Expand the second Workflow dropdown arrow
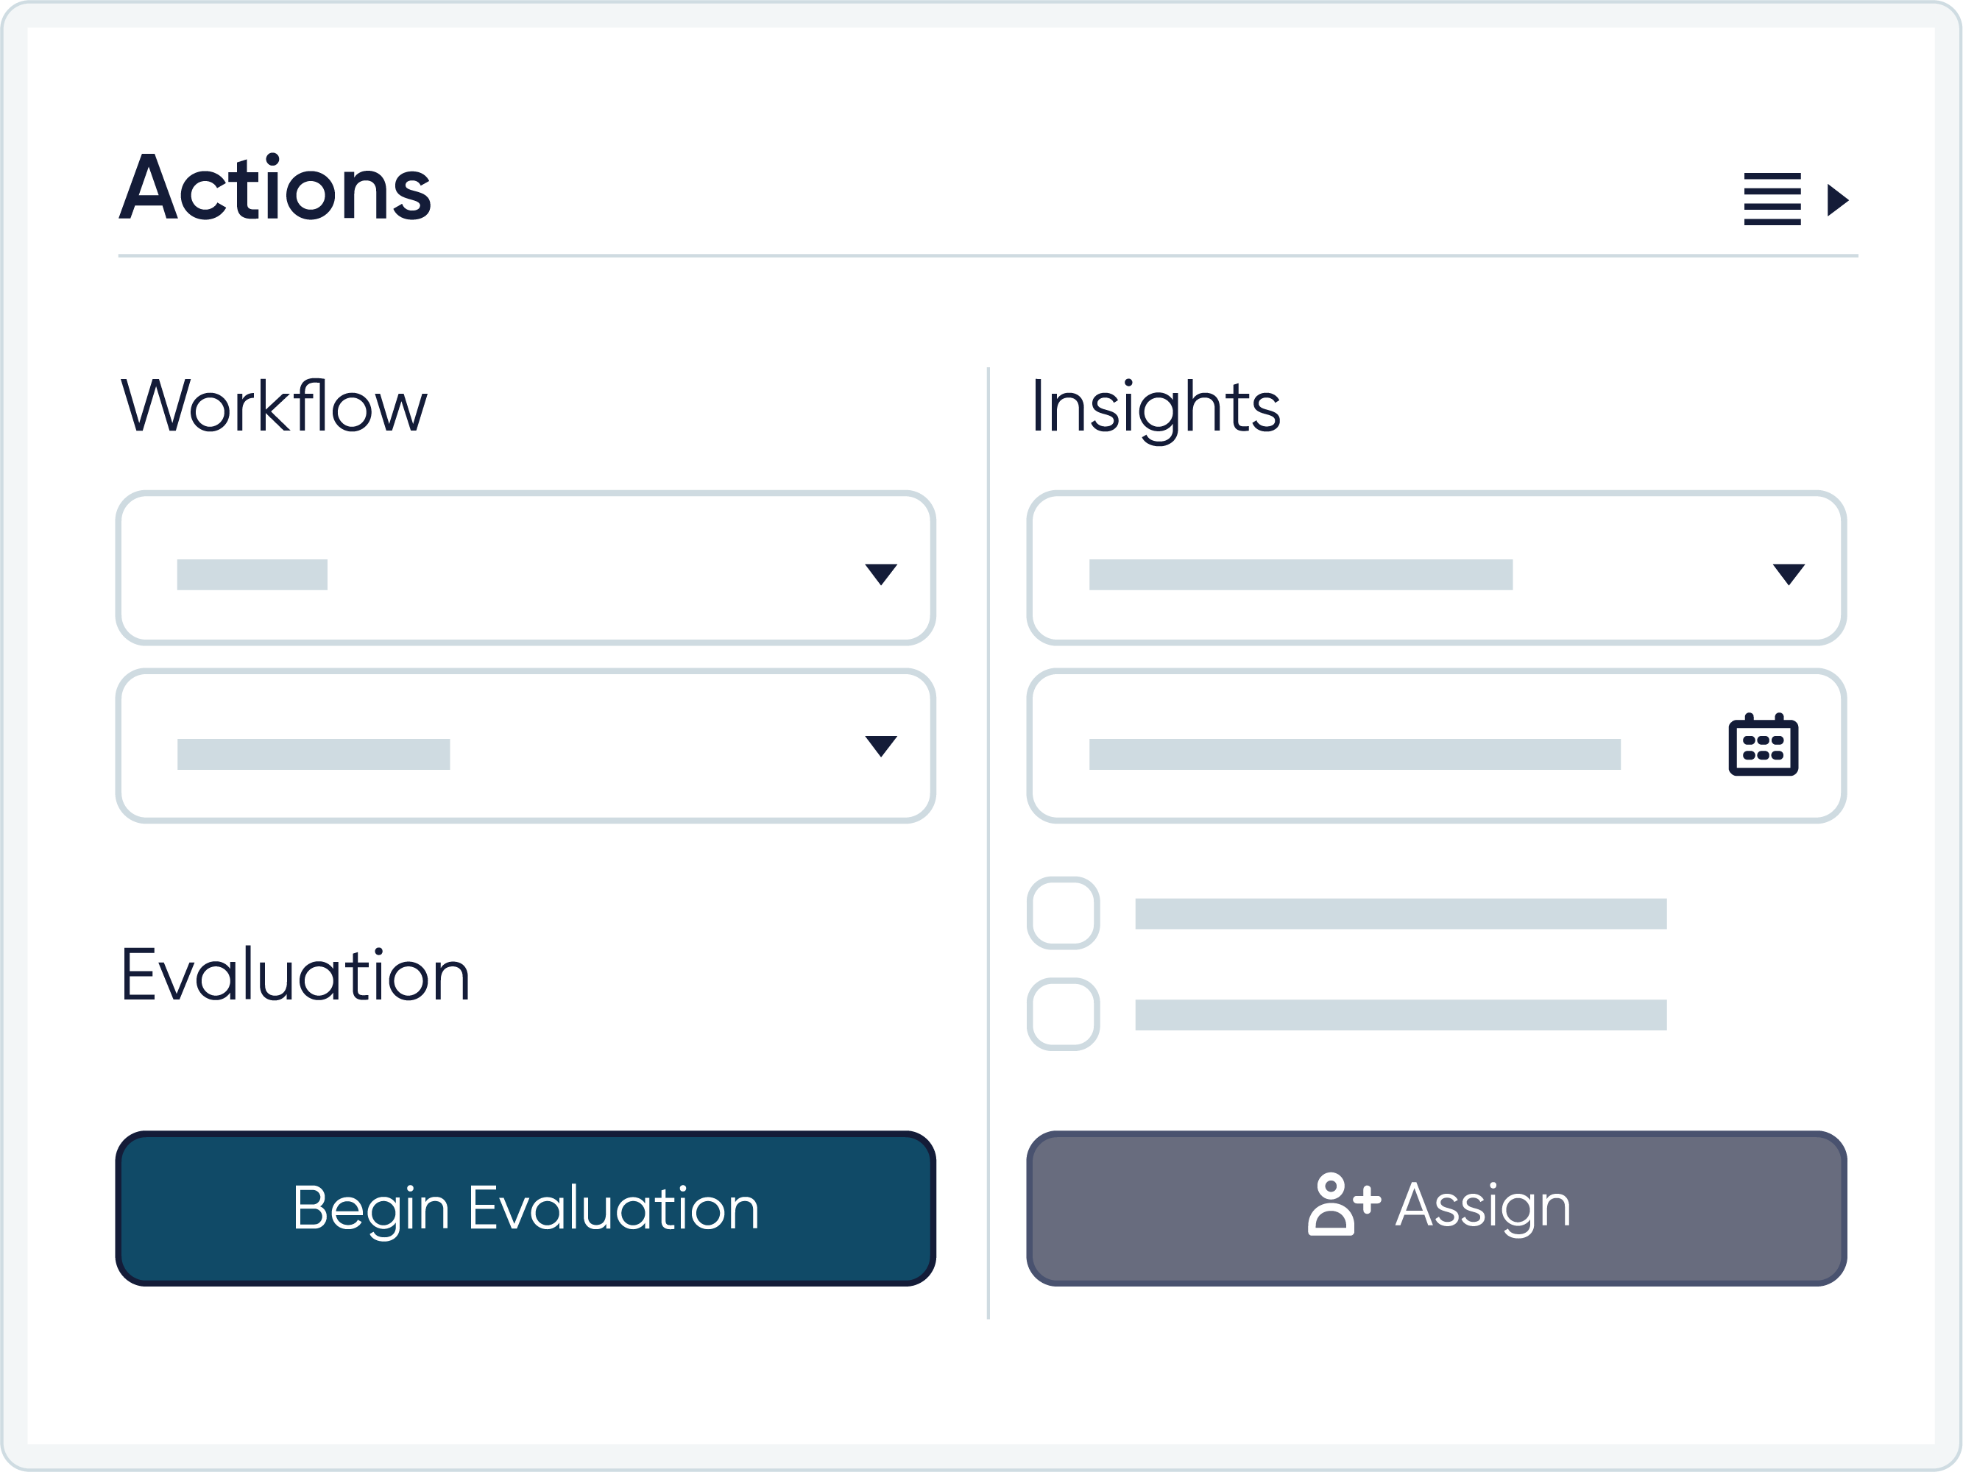 [881, 746]
